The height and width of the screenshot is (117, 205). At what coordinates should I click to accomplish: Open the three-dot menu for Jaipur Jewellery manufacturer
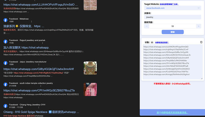tap(39, 64)
